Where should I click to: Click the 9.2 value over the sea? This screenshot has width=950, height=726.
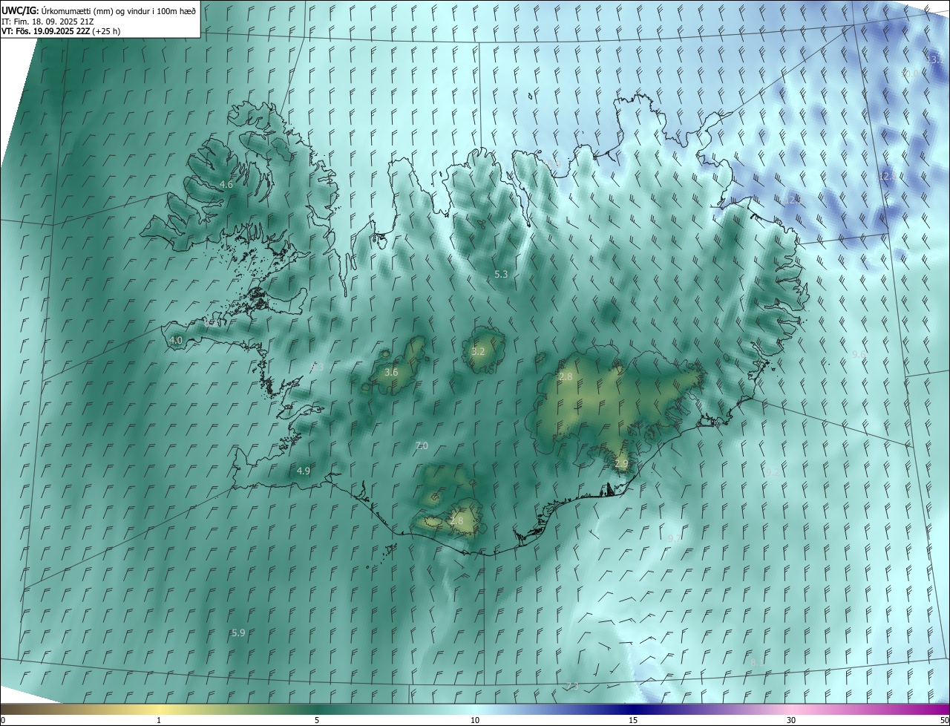[773, 472]
